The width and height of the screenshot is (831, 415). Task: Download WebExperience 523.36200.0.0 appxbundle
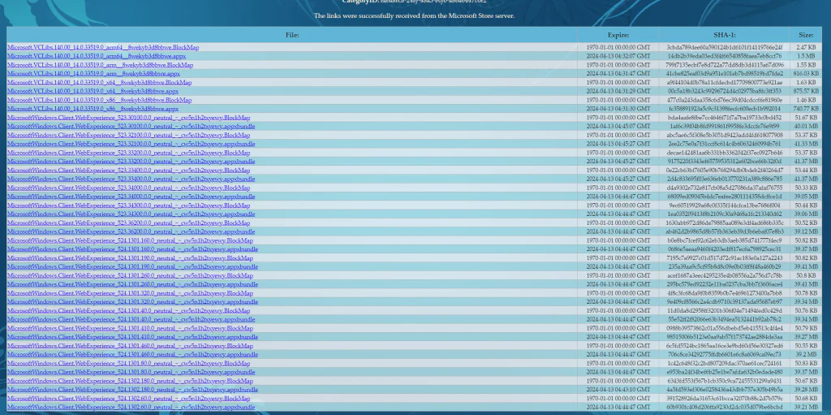tap(131, 232)
